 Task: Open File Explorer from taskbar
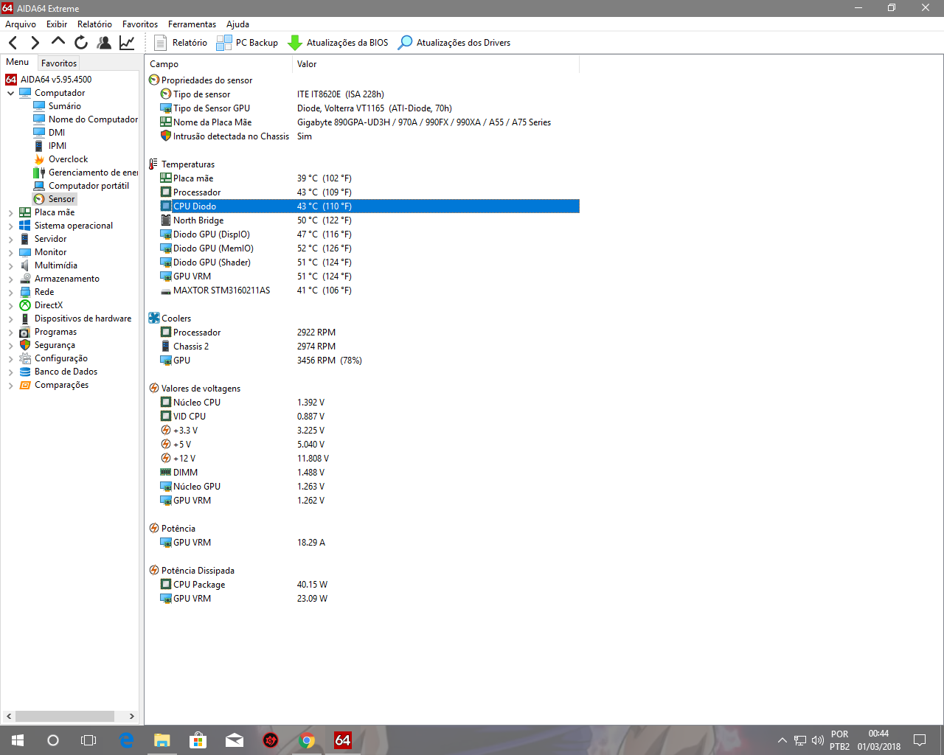pos(162,740)
